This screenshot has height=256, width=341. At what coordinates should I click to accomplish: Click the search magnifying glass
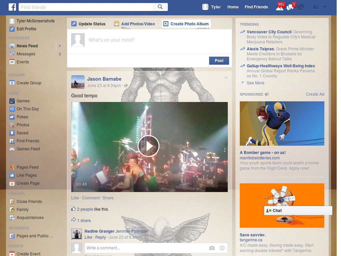(x=160, y=7)
